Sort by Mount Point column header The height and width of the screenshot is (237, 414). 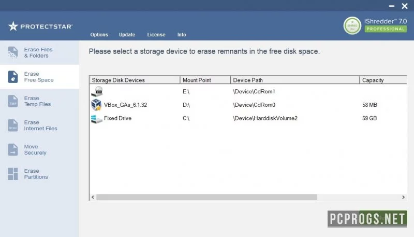[205, 80]
